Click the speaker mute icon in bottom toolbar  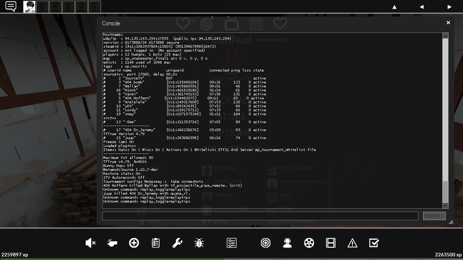click(x=90, y=243)
